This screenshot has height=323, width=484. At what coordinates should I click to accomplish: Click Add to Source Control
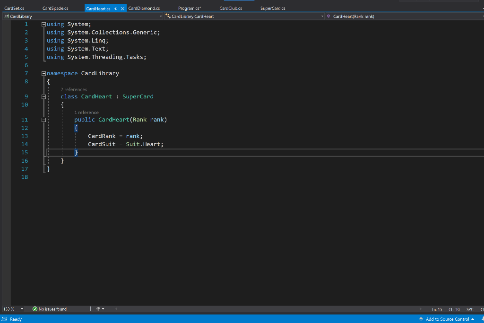click(447, 319)
